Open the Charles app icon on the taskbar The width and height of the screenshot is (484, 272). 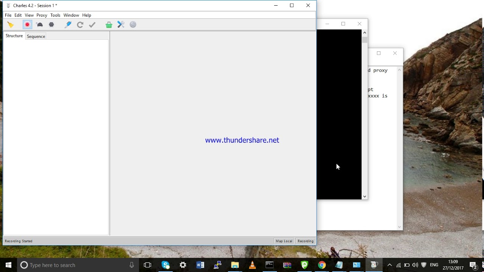374,265
